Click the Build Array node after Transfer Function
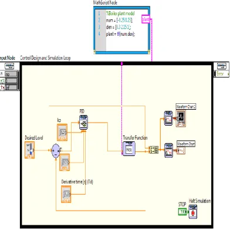 pos(154,150)
